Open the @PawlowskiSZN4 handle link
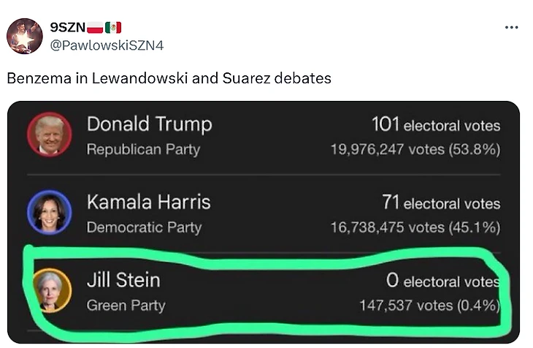Viewport: 533px width, 348px height. [107, 45]
